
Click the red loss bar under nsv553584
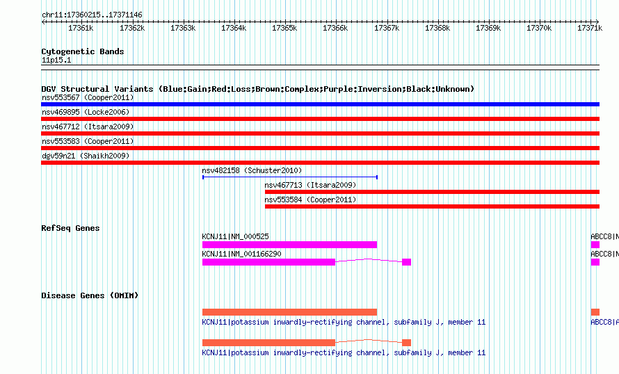[x=433, y=206]
